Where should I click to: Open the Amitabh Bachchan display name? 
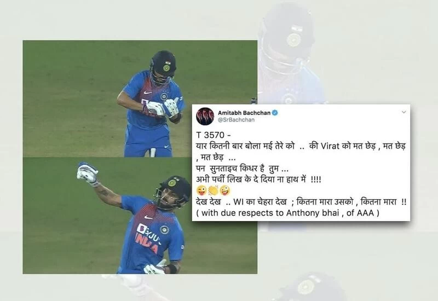click(x=244, y=113)
